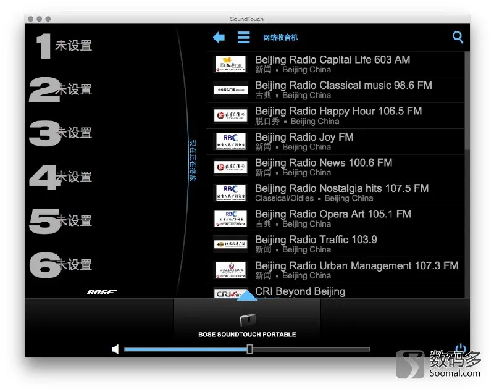Click the Opera Art 105.1 FM logo

[230, 219]
